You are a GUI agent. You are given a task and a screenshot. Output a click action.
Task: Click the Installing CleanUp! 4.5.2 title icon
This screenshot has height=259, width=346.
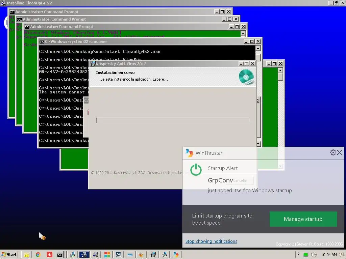pyautogui.click(x=3, y=3)
